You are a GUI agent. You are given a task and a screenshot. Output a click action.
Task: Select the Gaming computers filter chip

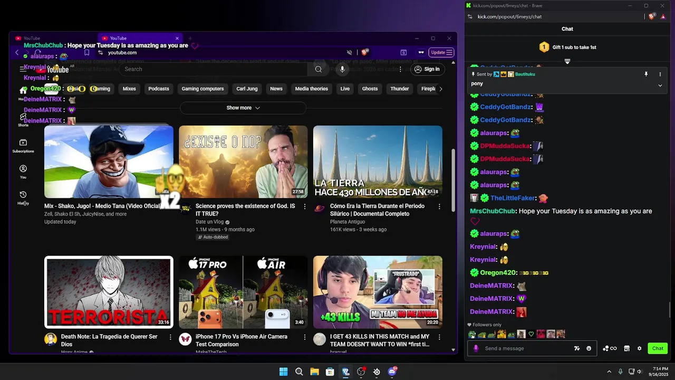[x=202, y=89]
